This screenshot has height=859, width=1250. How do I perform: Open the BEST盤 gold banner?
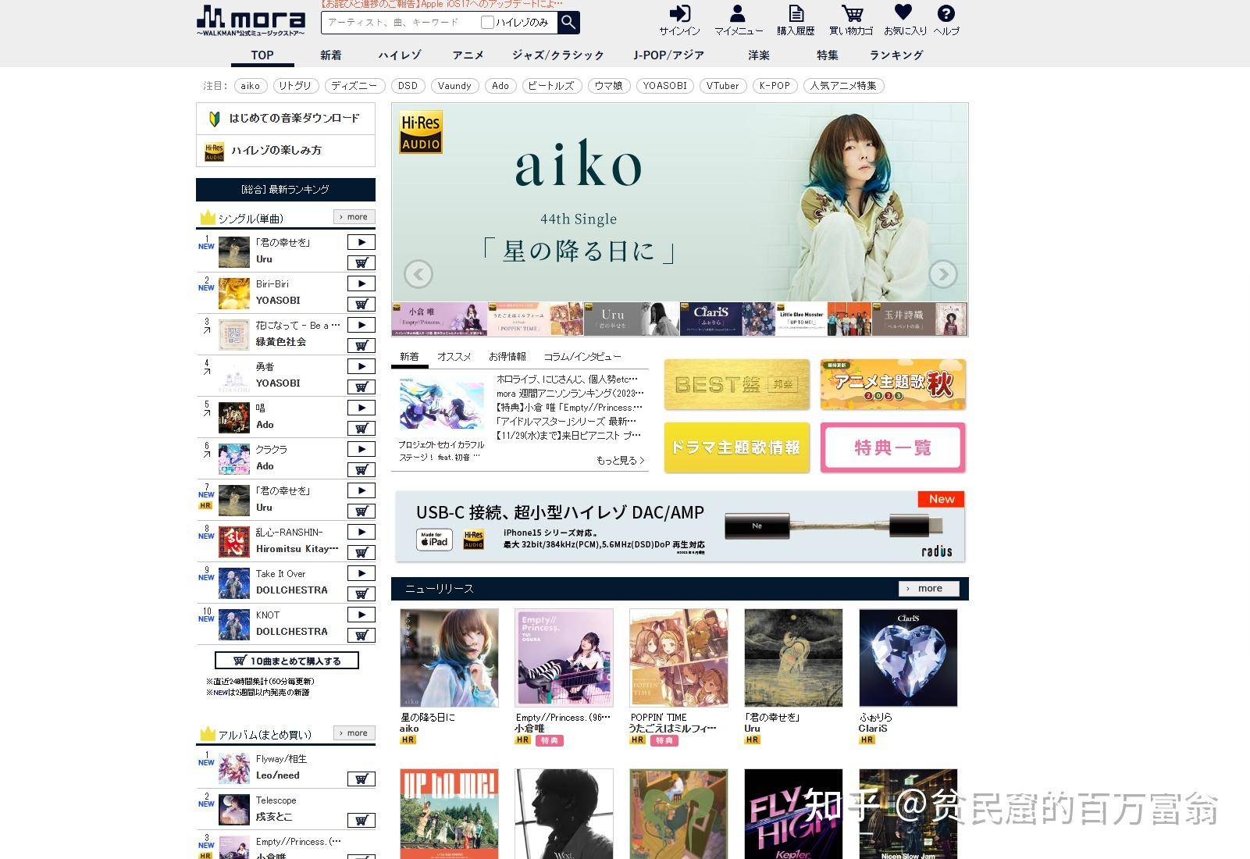[x=736, y=384]
